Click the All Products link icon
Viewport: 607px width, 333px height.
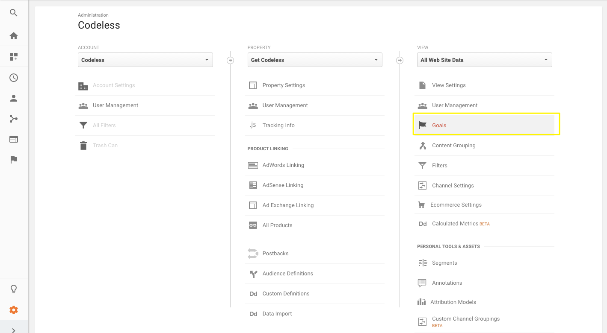click(x=253, y=225)
